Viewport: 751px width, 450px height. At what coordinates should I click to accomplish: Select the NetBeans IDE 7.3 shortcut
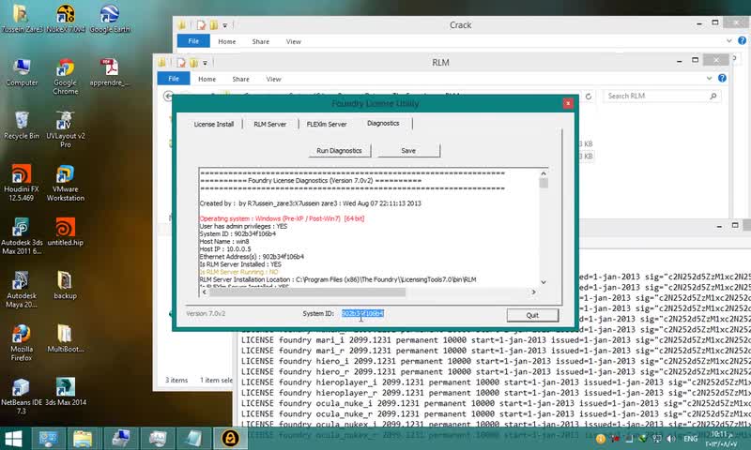click(22, 396)
